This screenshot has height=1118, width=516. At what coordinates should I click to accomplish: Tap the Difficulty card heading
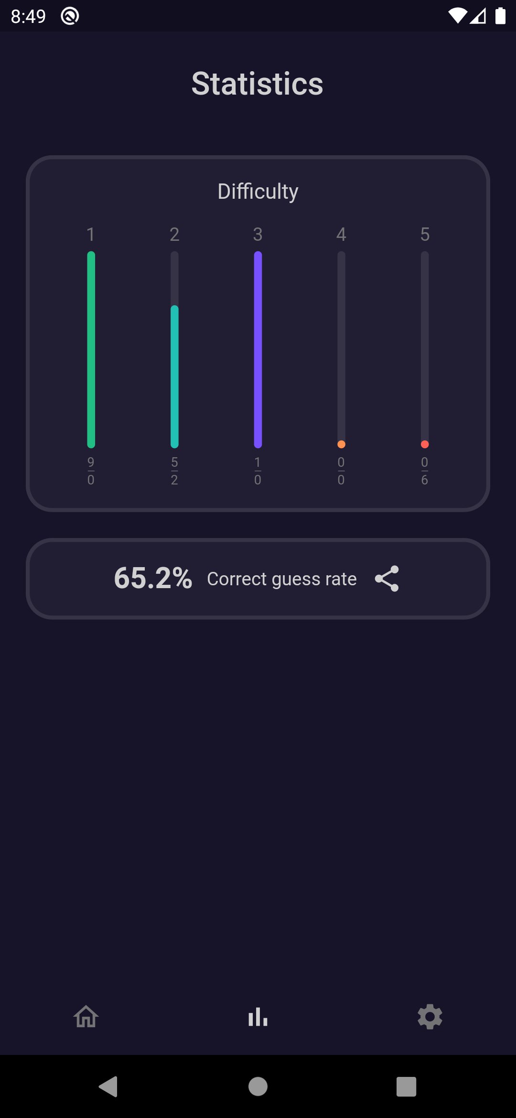pyautogui.click(x=258, y=192)
